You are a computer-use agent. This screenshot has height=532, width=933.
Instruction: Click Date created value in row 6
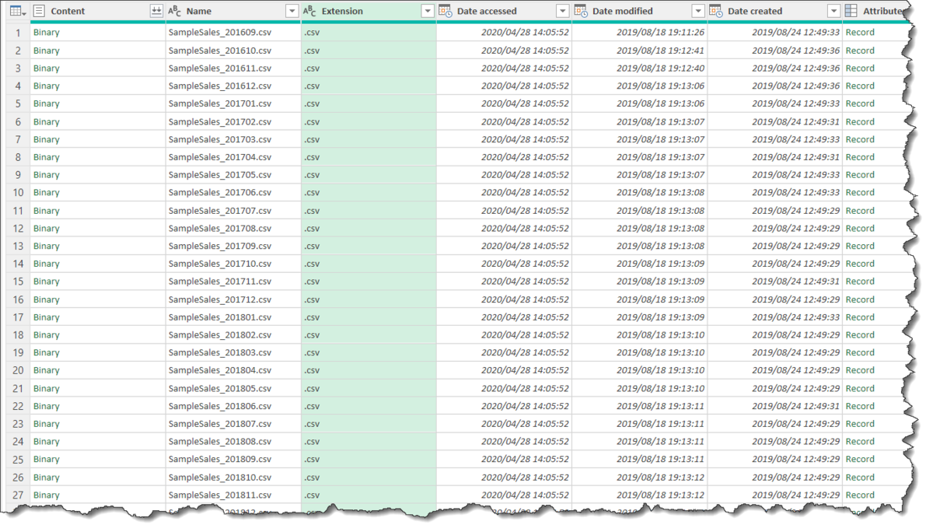795,122
